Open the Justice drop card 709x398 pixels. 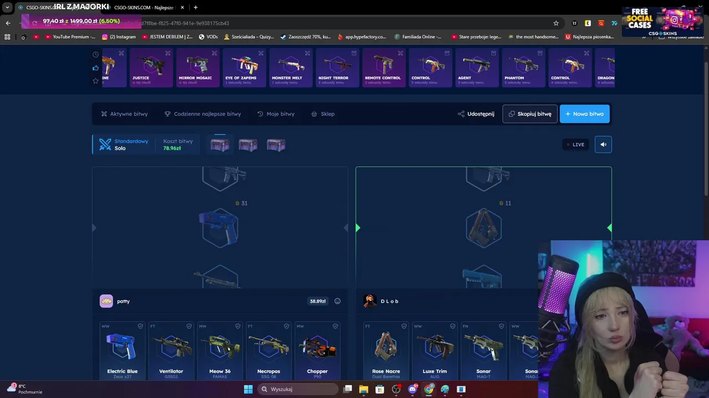click(151, 67)
